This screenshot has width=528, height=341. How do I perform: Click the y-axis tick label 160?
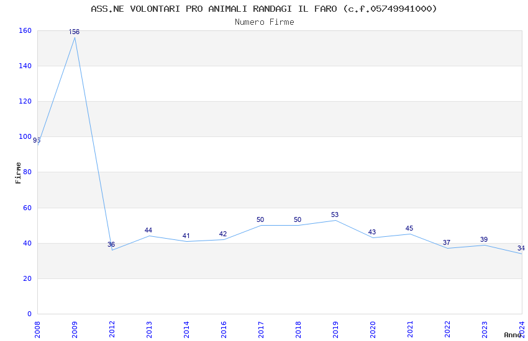coord(25,30)
